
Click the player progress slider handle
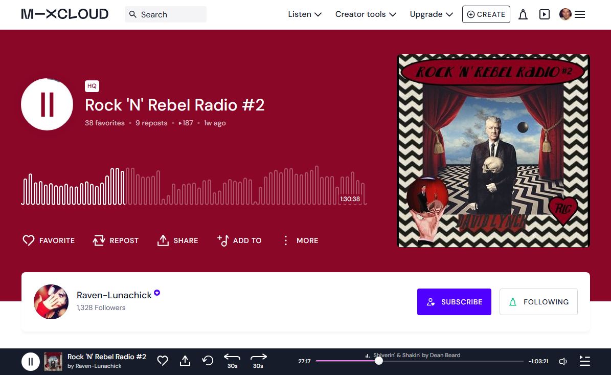[379, 361]
